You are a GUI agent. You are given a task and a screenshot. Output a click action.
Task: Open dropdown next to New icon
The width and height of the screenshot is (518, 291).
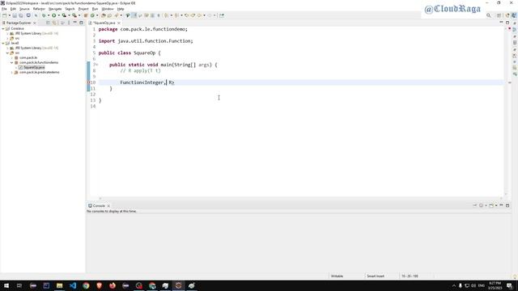click(x=9, y=15)
